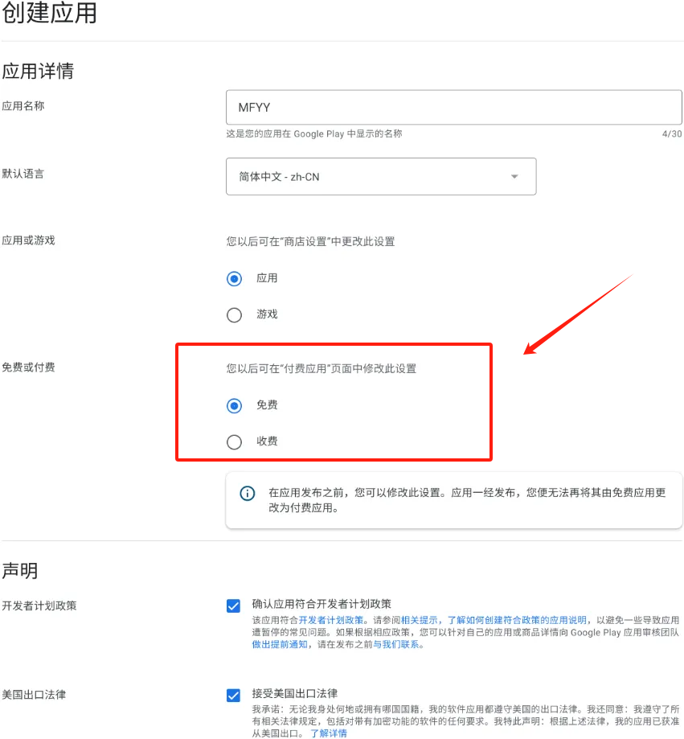Viewport: 684px width, 739px height.
Task: Click the info icon in the notice box
Action: pos(248,493)
